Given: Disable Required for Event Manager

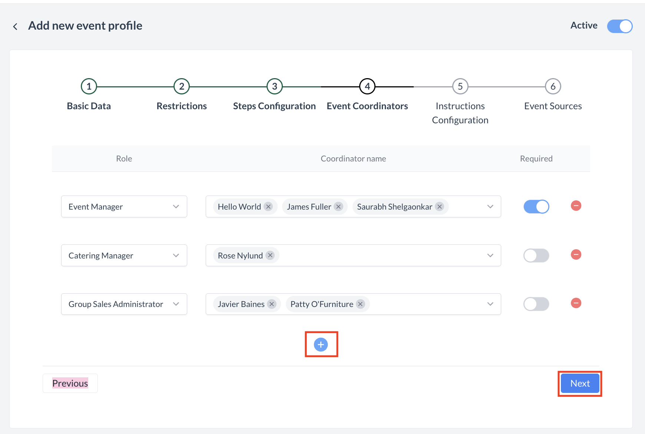Looking at the screenshot, I should click(536, 207).
